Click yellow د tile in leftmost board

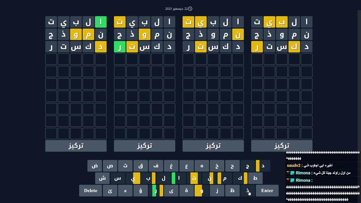(101, 47)
